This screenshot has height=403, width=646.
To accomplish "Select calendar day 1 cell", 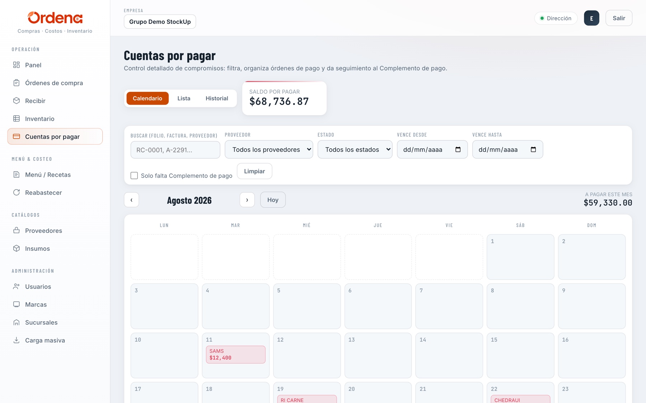I will pos(520,257).
